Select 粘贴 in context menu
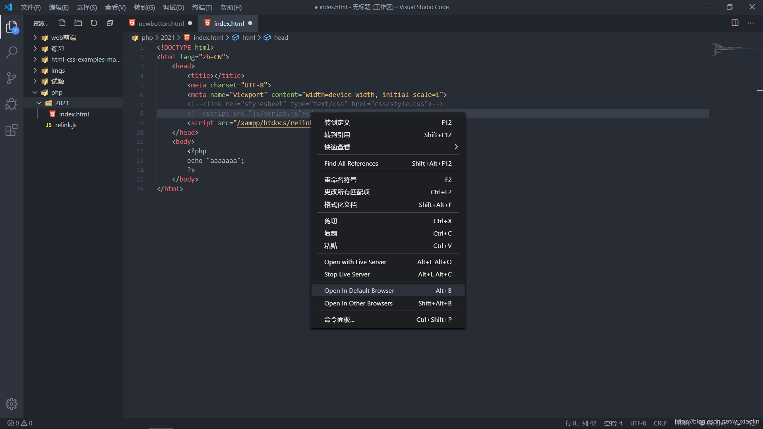 388,245
